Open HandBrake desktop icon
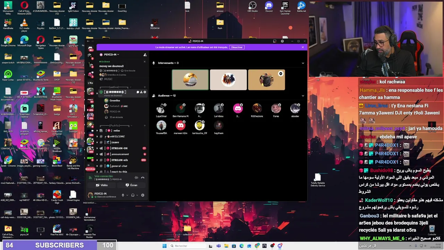444x250 pixels. click(x=8, y=24)
